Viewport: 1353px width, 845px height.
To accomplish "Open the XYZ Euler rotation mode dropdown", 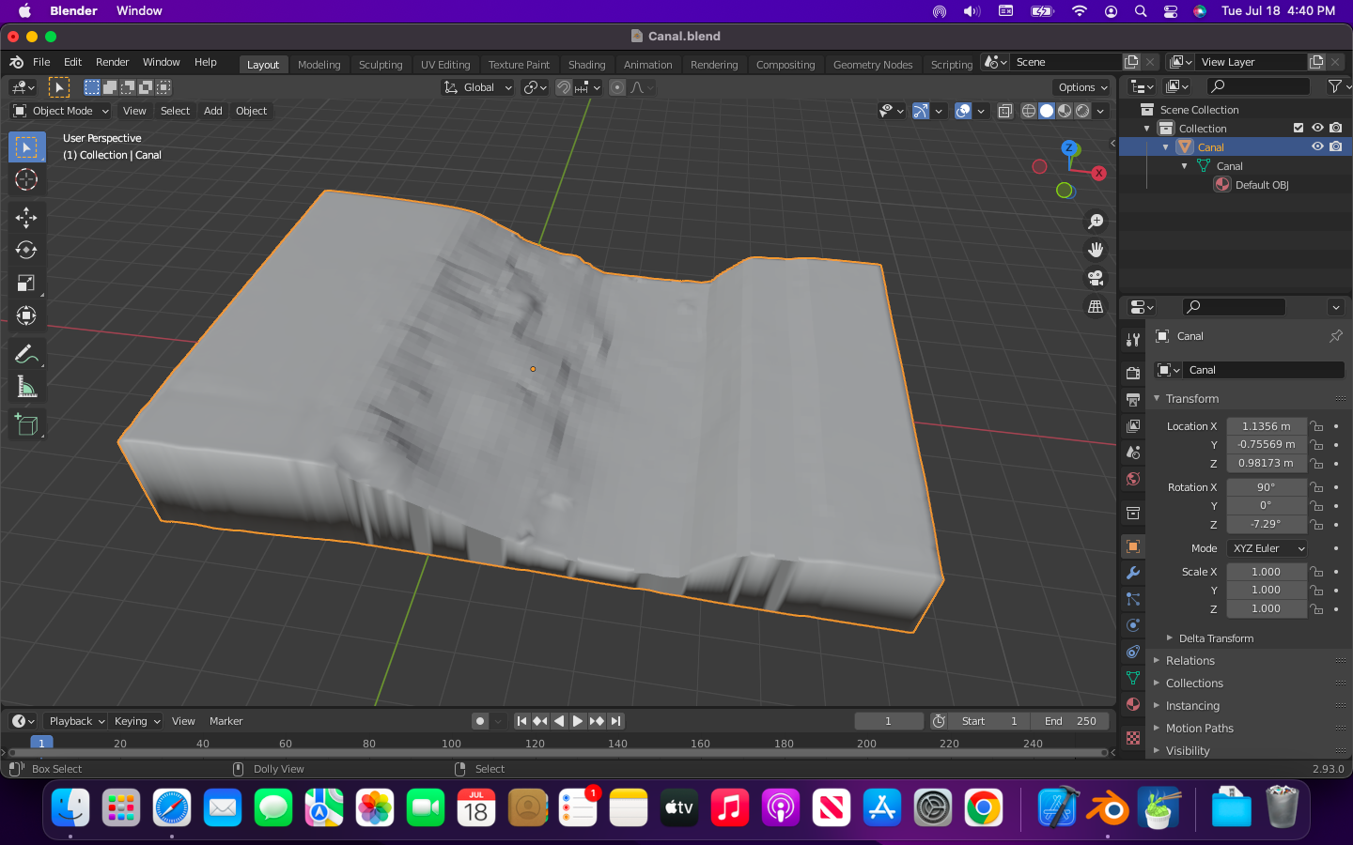I will pyautogui.click(x=1267, y=548).
